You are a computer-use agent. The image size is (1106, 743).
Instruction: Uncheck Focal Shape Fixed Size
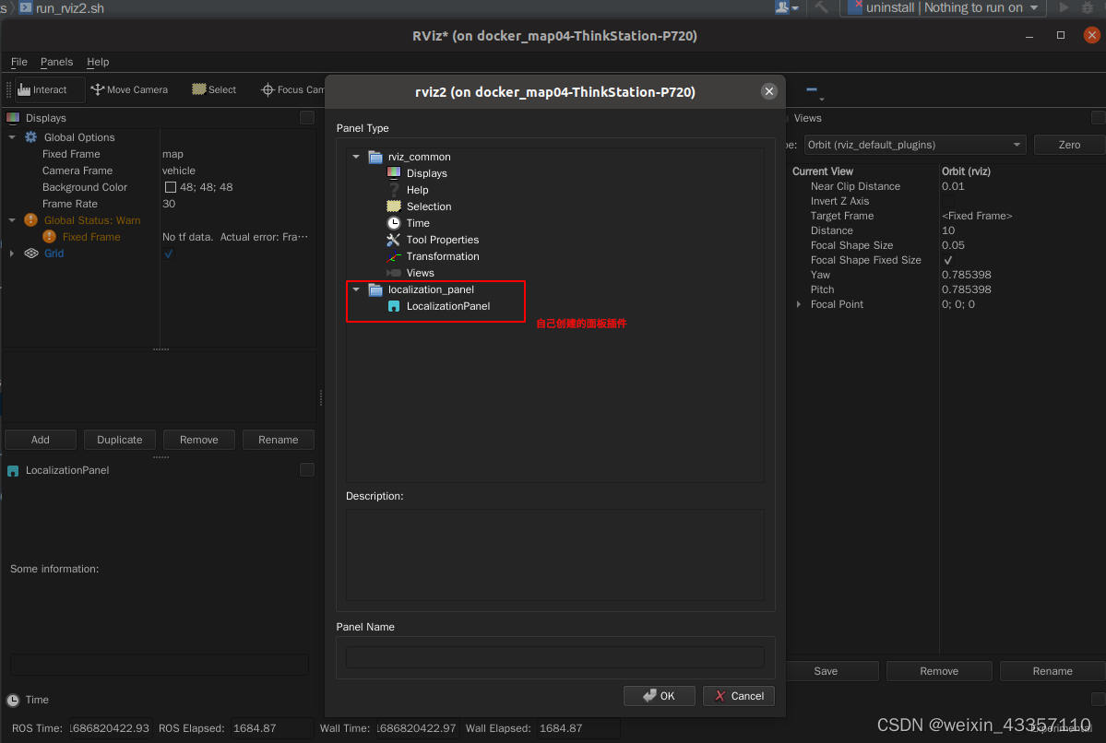pyautogui.click(x=947, y=260)
